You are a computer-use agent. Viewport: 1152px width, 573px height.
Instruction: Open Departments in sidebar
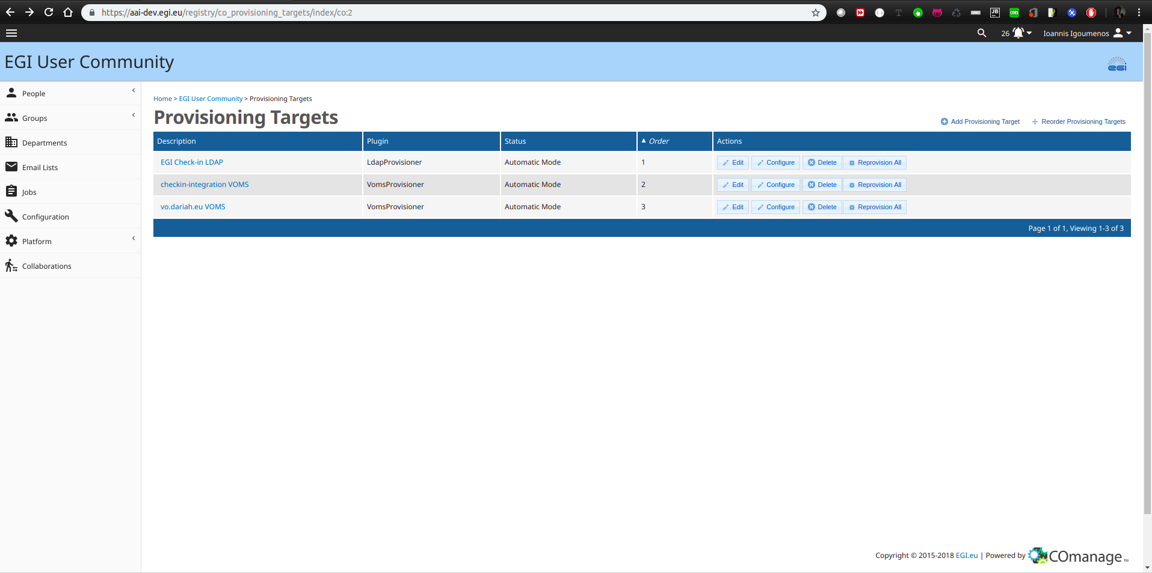coord(70,142)
